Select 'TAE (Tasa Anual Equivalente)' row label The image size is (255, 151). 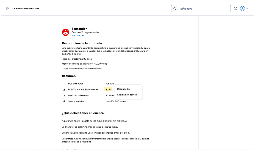tap(83, 89)
